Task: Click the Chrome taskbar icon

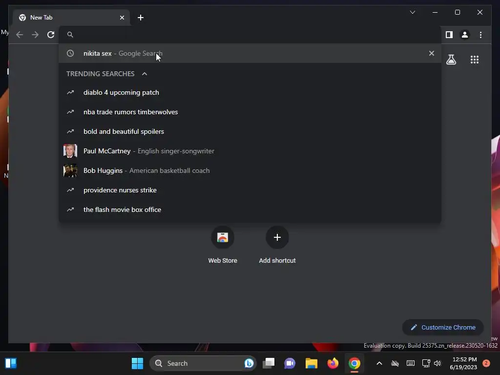Action: [354, 363]
